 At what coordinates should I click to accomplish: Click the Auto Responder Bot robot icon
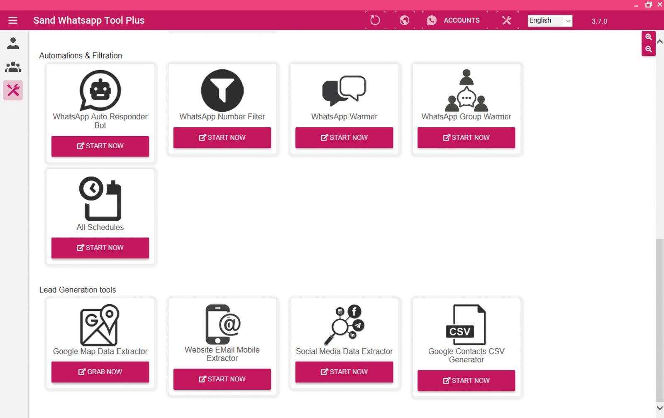click(100, 91)
